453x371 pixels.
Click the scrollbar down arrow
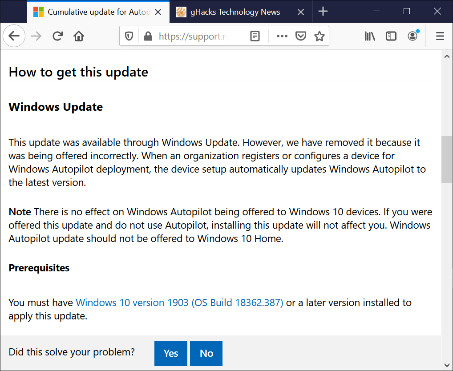tap(447, 365)
